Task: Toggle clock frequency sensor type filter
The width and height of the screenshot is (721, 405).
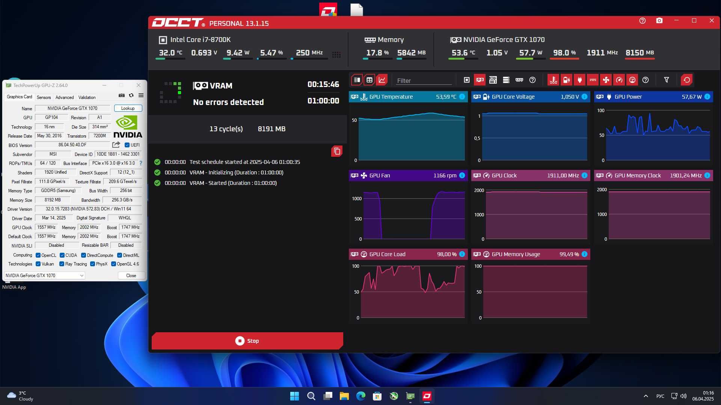Action: click(619, 80)
